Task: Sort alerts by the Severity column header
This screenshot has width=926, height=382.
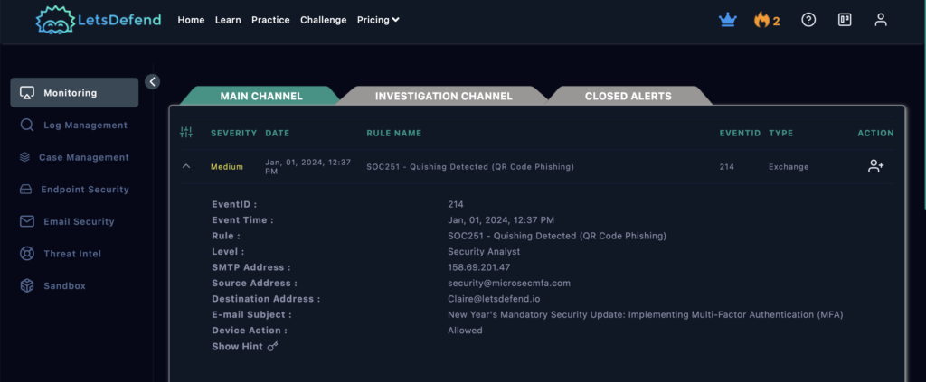Action: pos(233,134)
